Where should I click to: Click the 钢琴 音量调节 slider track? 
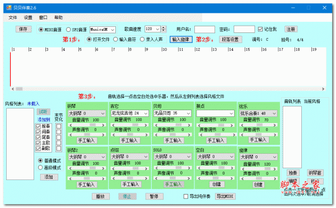pyautogui.click(x=87, y=125)
